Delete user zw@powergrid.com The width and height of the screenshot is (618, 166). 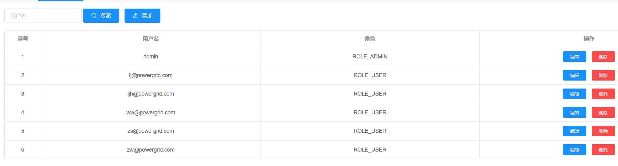click(x=603, y=150)
